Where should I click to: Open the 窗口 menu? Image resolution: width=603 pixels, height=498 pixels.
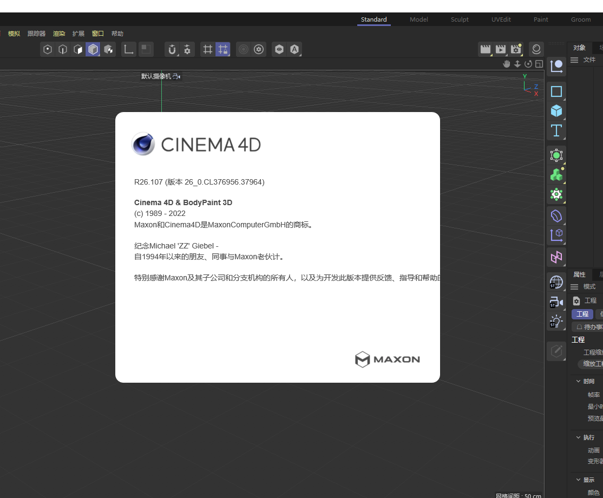[97, 33]
